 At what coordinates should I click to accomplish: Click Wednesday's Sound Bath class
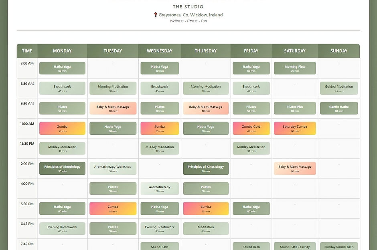point(160,247)
